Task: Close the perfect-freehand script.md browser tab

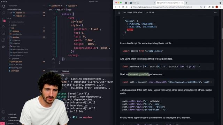Action: (182, 3)
